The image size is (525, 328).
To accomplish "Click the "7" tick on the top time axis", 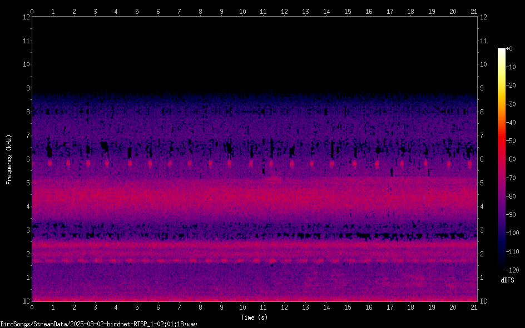I will [x=179, y=12].
